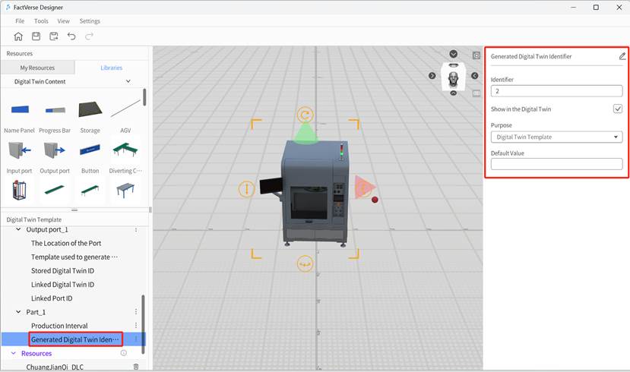Screen dimensions: 630x372
Task: Collapse the Output port_1 tree node
Action: 18,229
